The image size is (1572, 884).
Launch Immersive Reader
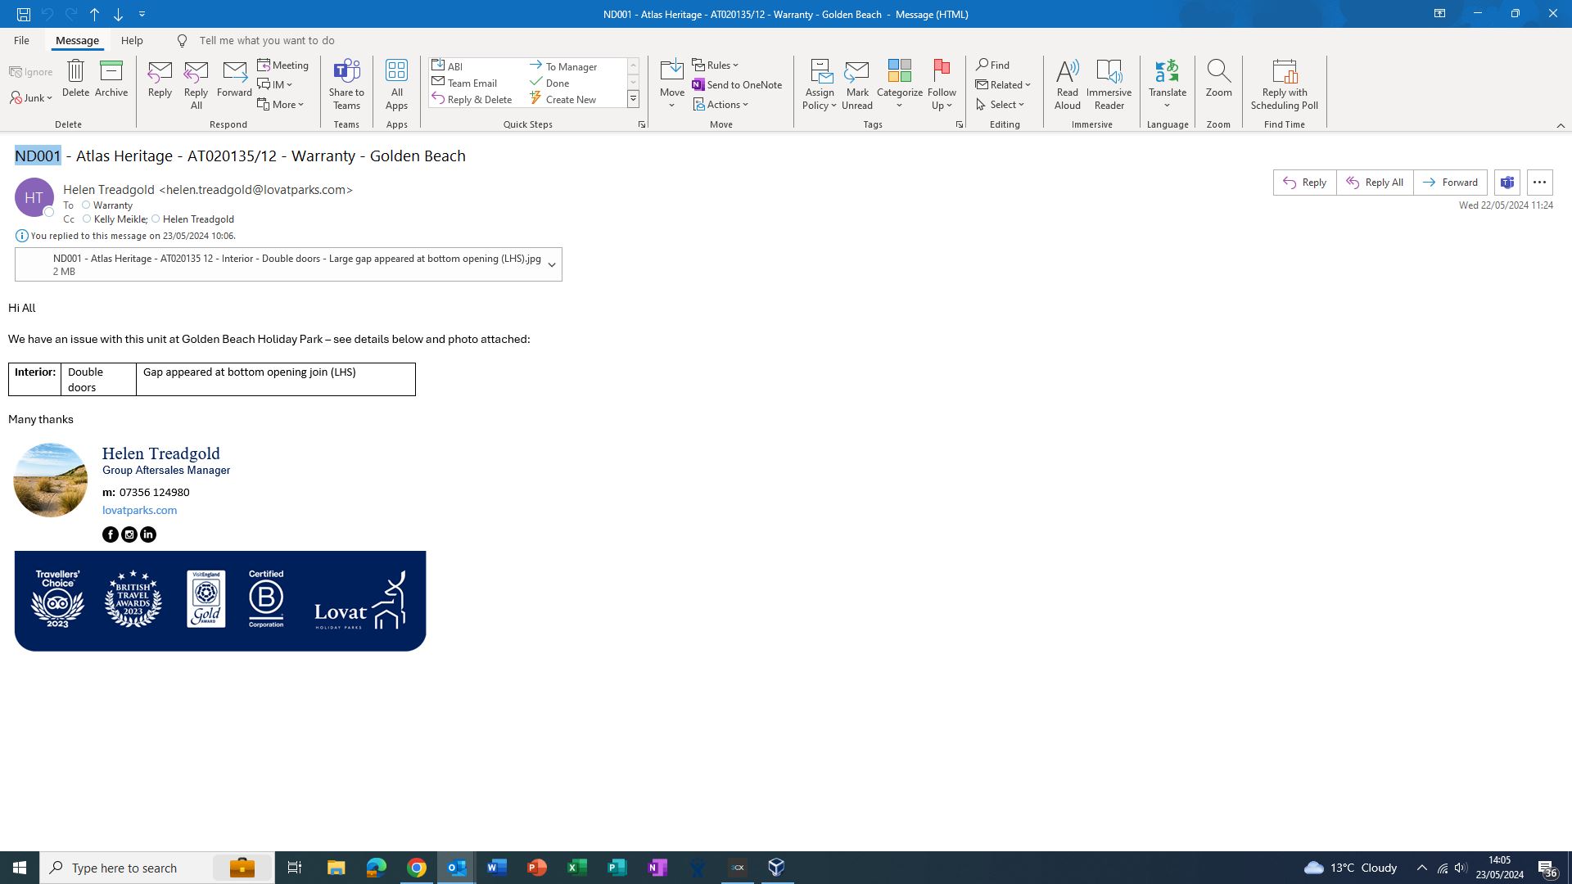(x=1109, y=72)
